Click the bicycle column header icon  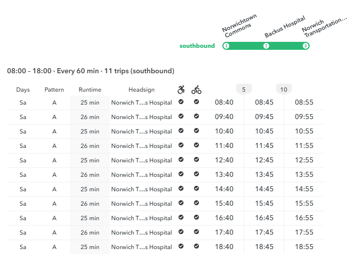(x=196, y=90)
